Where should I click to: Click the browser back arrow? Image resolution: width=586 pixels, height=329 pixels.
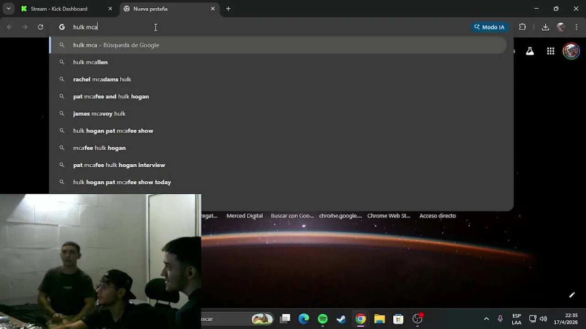[x=10, y=27]
